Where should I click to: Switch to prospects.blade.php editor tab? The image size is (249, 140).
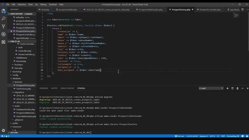[68, 10]
